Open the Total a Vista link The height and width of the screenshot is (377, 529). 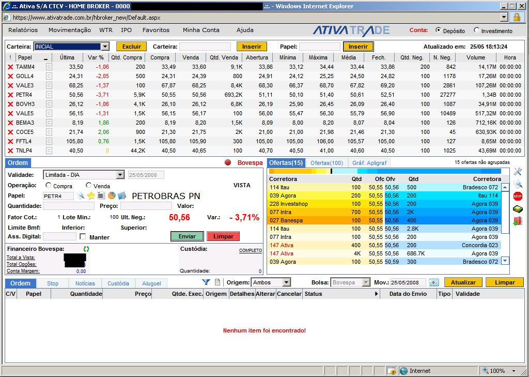(21, 258)
